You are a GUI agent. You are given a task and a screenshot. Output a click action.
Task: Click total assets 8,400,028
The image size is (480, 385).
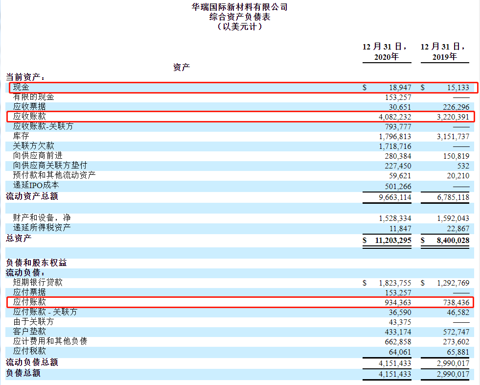point(453,241)
